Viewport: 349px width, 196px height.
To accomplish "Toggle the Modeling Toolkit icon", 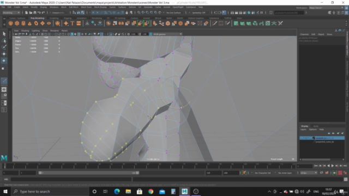I will pos(329,13).
